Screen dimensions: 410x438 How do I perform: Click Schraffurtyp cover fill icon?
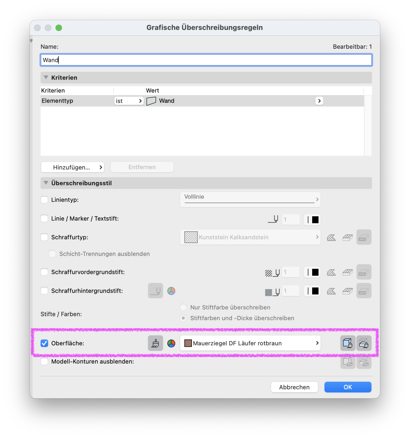pos(348,238)
